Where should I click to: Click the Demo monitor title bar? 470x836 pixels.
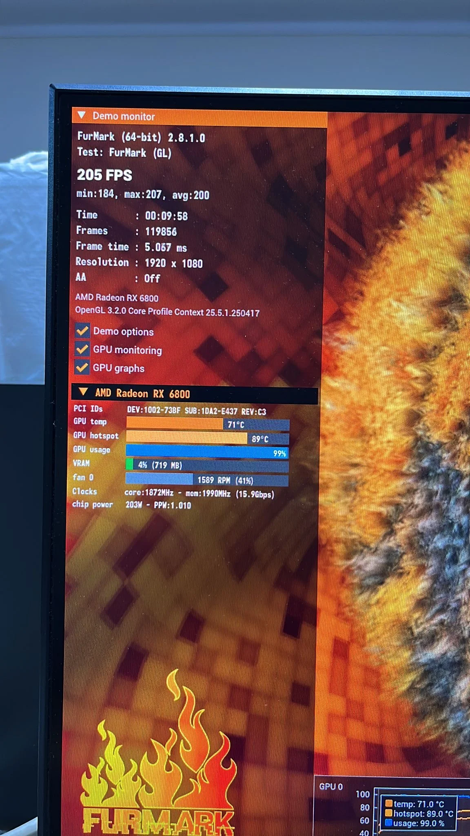click(x=200, y=116)
